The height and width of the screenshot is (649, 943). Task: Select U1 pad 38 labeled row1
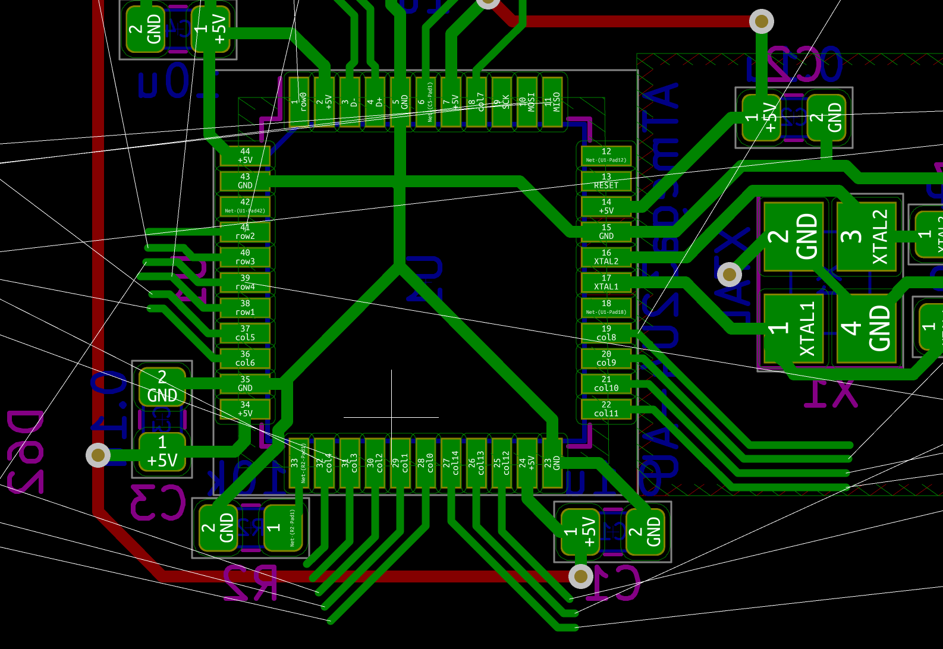pos(245,307)
